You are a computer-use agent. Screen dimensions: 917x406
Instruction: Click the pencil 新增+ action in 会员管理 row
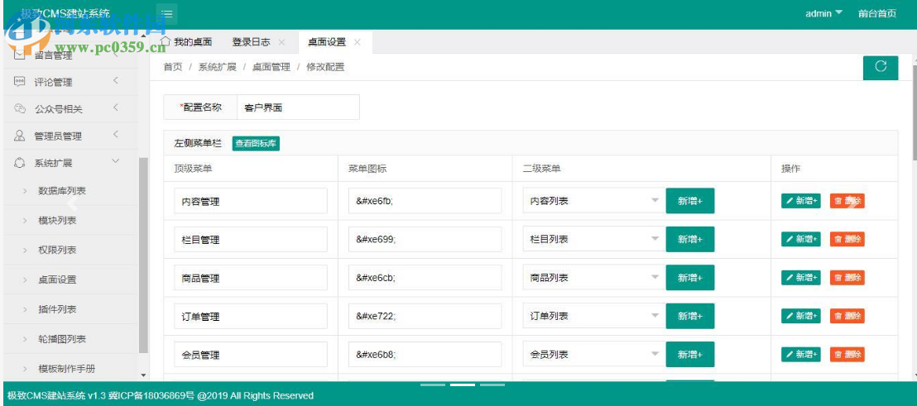(801, 355)
